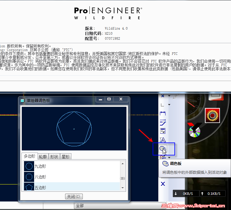Click scroll-down arrow of shape list

[x=123, y=188]
